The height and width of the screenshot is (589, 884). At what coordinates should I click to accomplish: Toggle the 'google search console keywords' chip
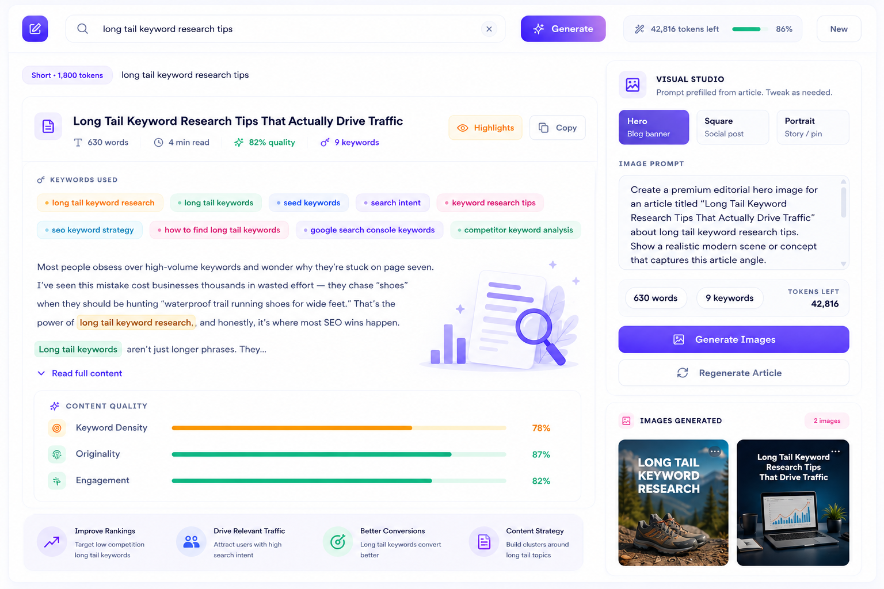(369, 230)
